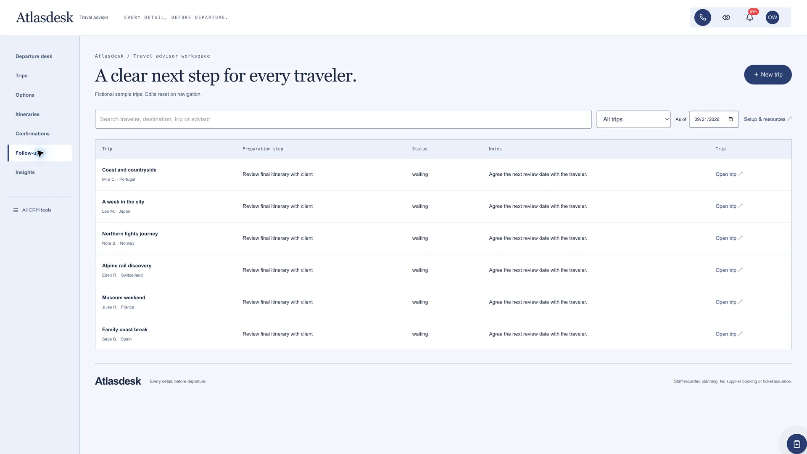Viewport: 807px width, 454px height.
Task: Click the Museum weekend trip title
Action: coord(124,298)
